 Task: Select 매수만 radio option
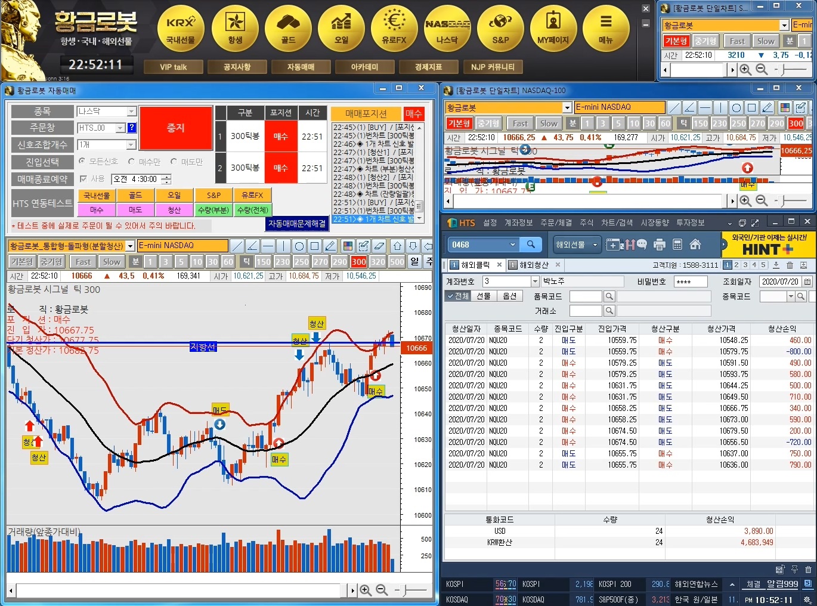(144, 162)
